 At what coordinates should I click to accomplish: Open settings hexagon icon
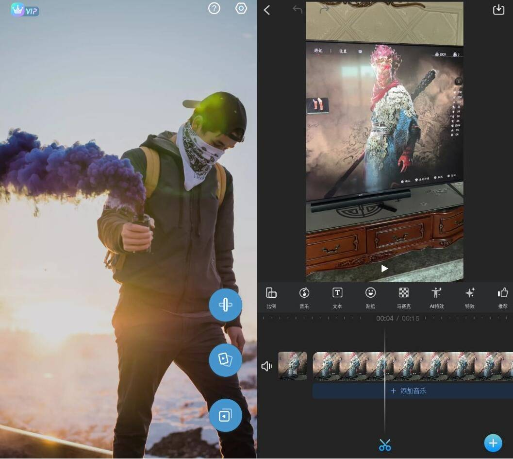pos(241,8)
